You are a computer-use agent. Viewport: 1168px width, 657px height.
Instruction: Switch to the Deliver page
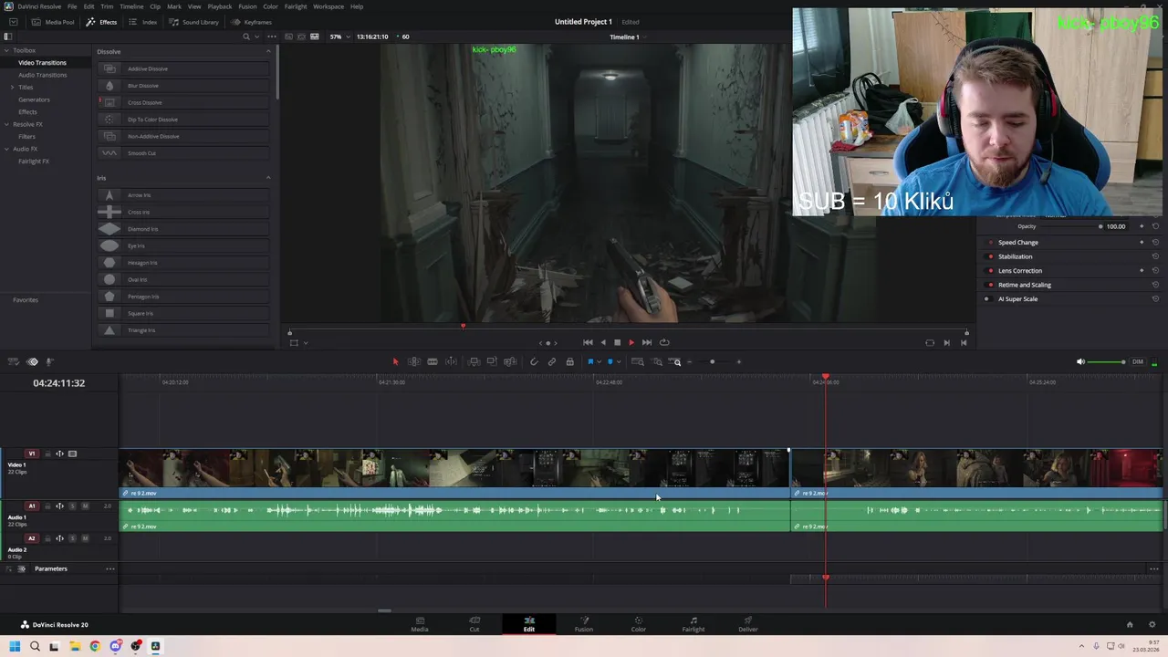[748, 624]
